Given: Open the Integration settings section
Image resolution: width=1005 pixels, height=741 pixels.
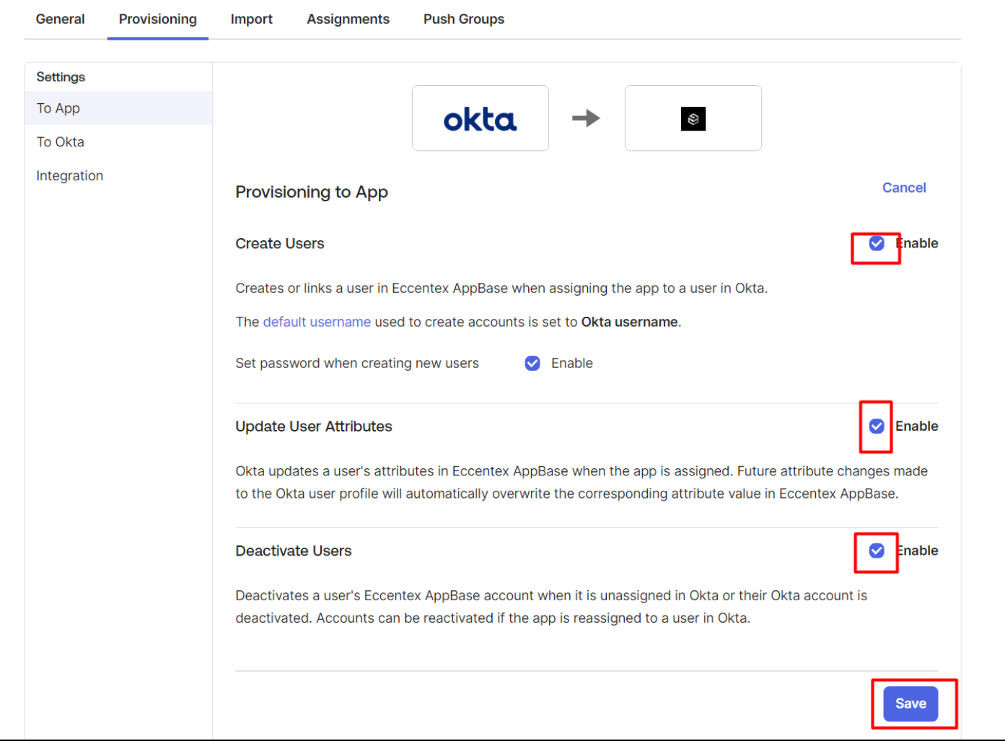Looking at the screenshot, I should (x=119, y=176).
